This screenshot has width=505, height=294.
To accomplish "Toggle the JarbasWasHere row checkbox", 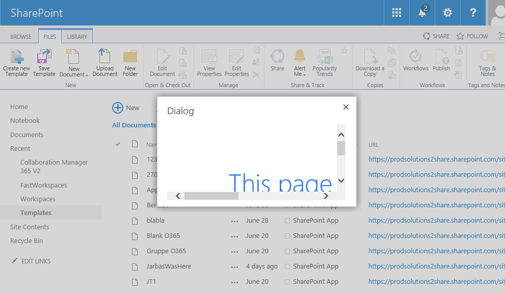I will point(287,266).
